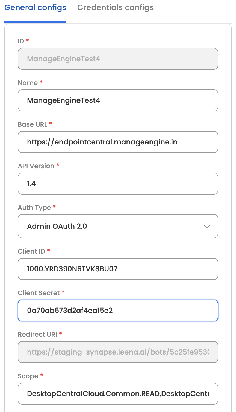Image resolution: width=236 pixels, height=412 pixels.
Task: Click the greyed Redirect URI field
Action: click(118, 352)
